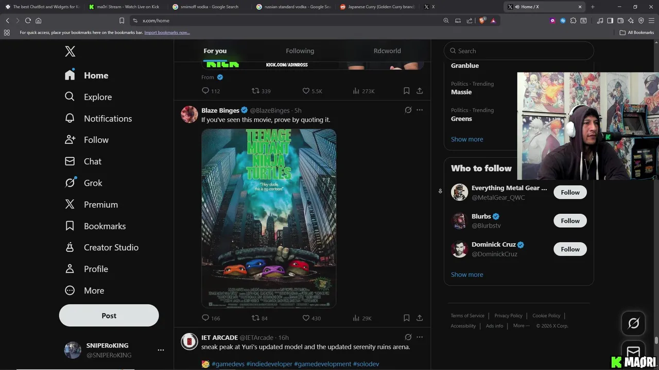Viewport: 659px width, 370px height.
Task: Click the X search field
Action: point(519,51)
